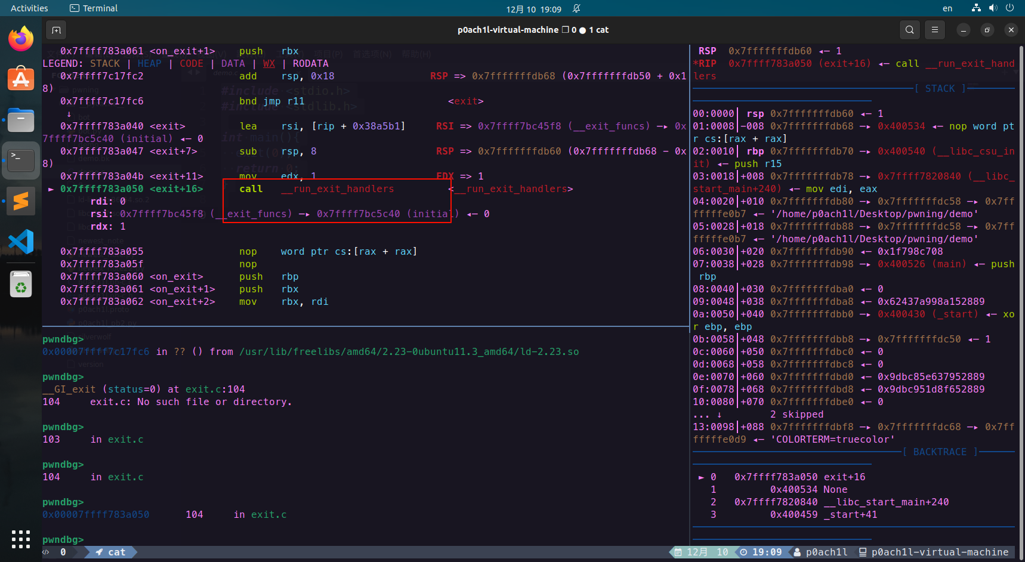Click the STACK section header
The height and width of the screenshot is (562, 1025).
coord(940,89)
